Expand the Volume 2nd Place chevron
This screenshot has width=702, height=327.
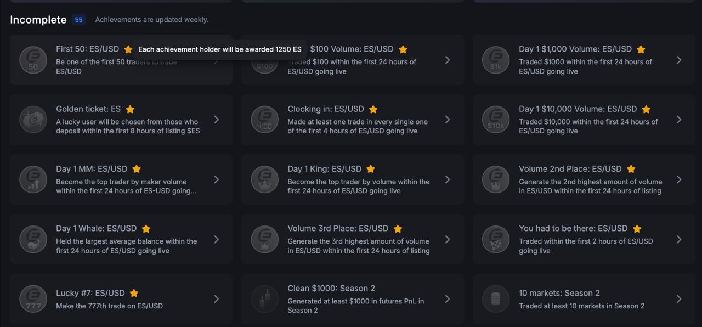tap(679, 179)
